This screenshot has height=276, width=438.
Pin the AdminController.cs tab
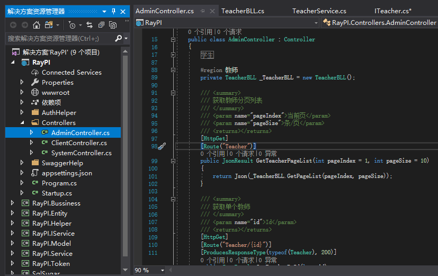[x=202, y=11]
